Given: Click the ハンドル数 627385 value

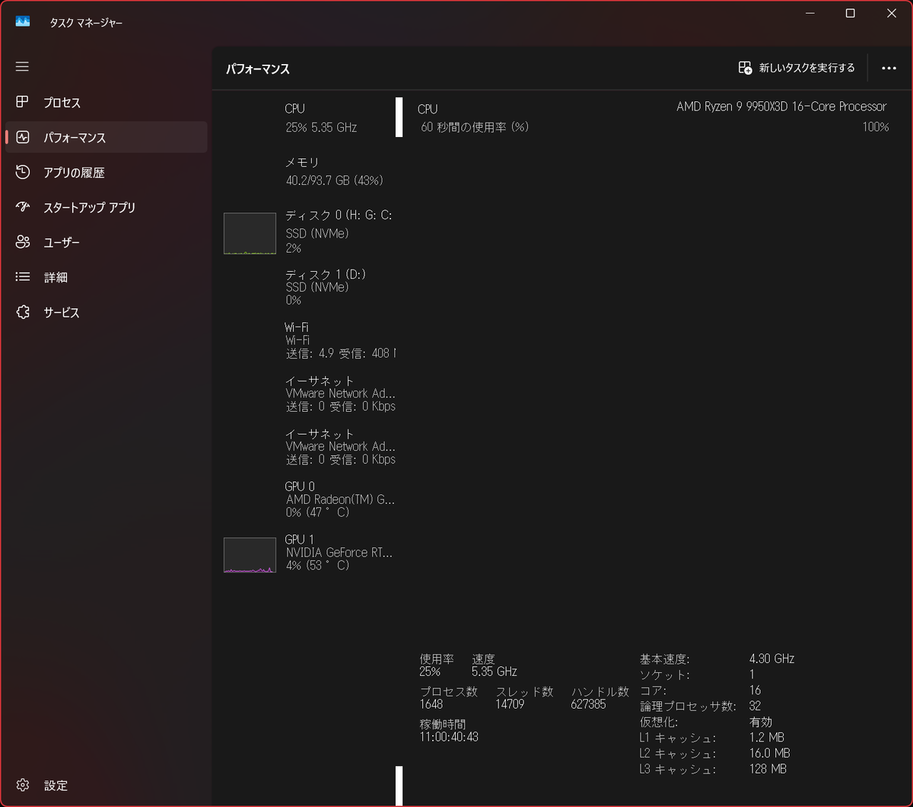Looking at the screenshot, I should 588,704.
